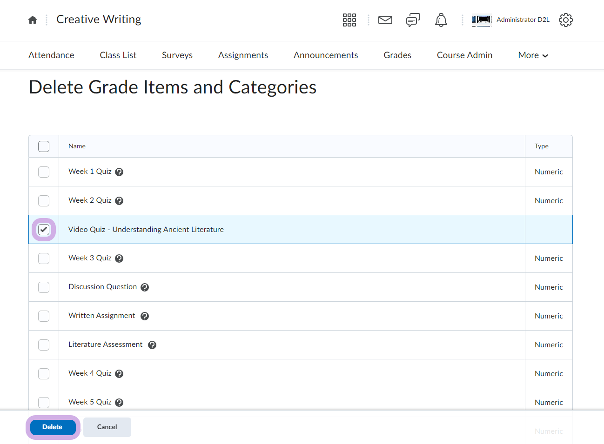Expand the More navigation dropdown
Image resolution: width=604 pixels, height=444 pixels.
[x=533, y=55]
